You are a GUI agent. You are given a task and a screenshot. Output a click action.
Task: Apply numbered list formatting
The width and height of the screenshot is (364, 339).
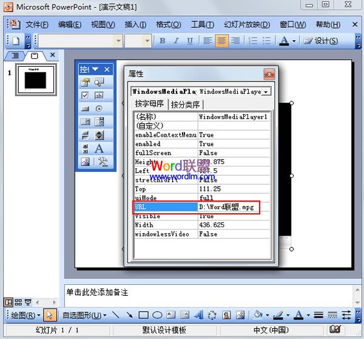point(253,41)
